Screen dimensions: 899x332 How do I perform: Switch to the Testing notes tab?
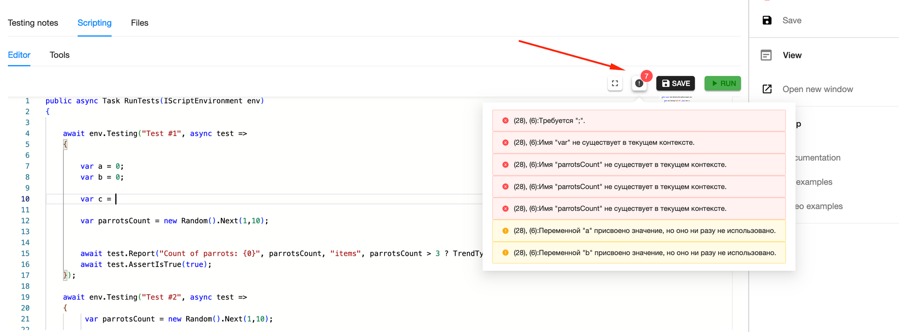click(33, 23)
